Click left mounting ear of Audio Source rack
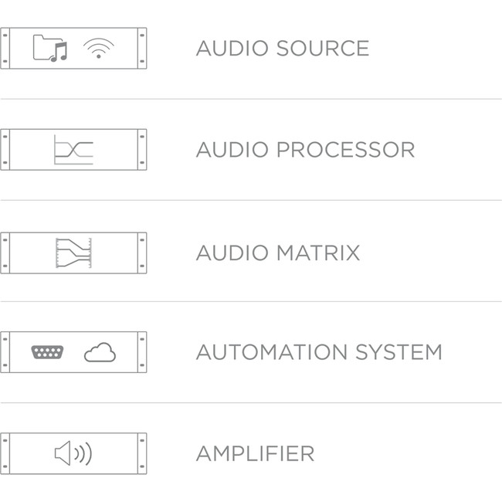The width and height of the screenshot is (502, 502). (x=5, y=49)
